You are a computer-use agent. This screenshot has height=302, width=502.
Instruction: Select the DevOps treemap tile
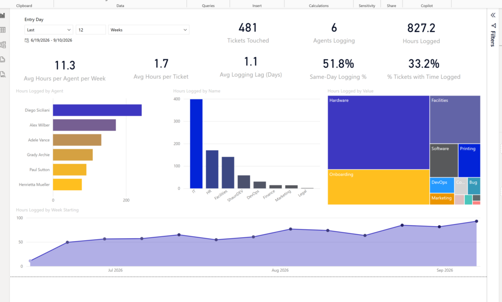(442, 186)
